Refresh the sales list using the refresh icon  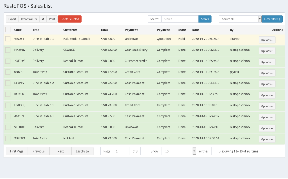[x=43, y=19]
